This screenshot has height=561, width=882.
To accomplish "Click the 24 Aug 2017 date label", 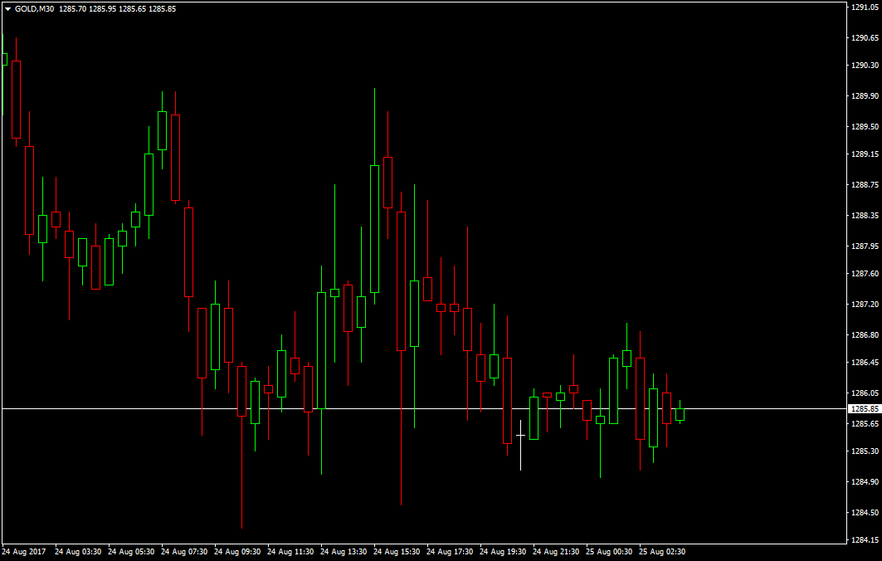I will pos(23,551).
